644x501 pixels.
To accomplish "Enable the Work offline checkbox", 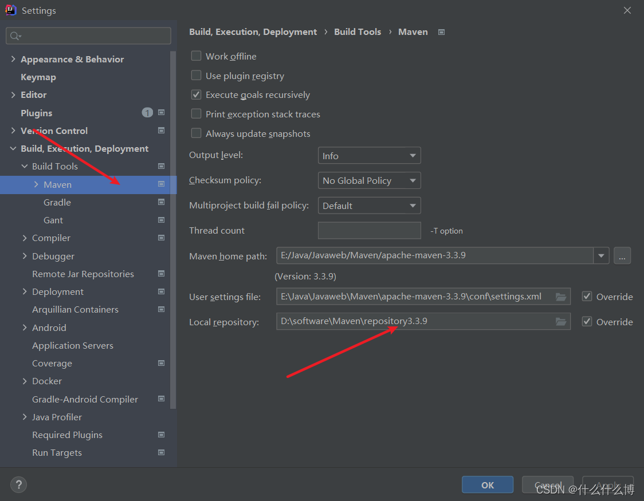I will (197, 56).
